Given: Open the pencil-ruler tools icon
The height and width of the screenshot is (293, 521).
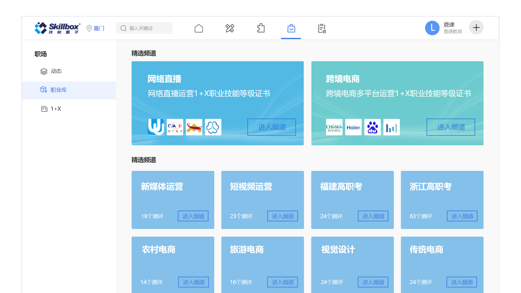Looking at the screenshot, I should pos(230,28).
